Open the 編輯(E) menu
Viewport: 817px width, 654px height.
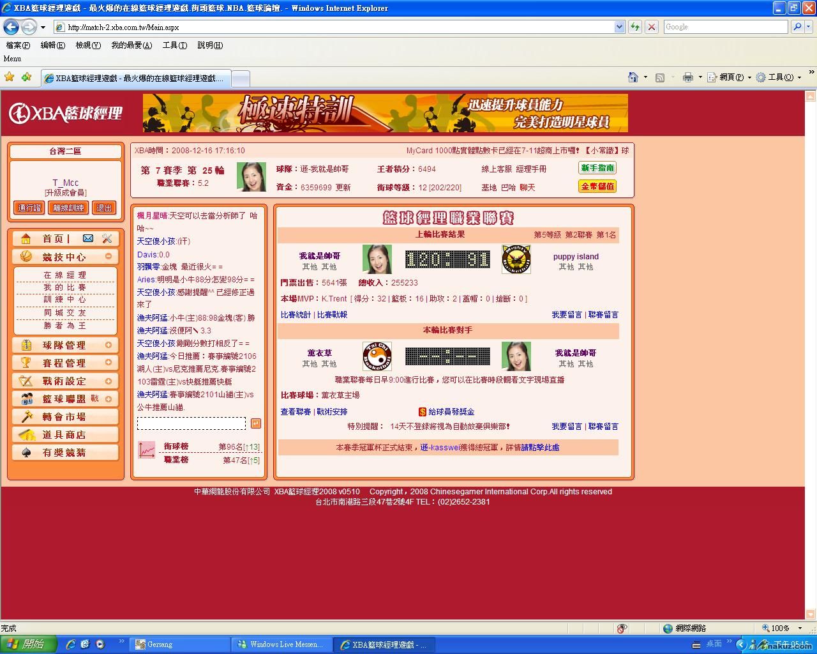point(52,45)
